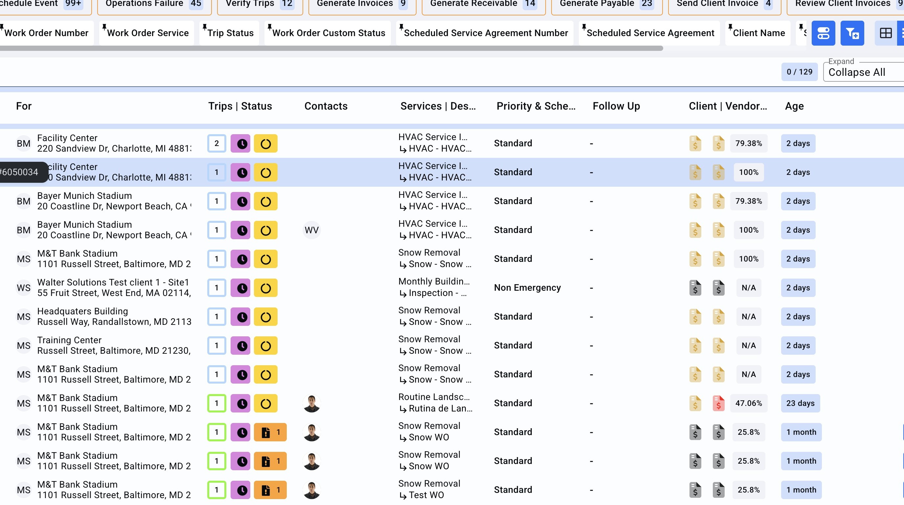This screenshot has width=904, height=505.
Task: Click the WV contact avatar
Action: coord(312,230)
